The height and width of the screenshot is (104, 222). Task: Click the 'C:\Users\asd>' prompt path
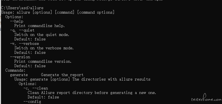16,8
